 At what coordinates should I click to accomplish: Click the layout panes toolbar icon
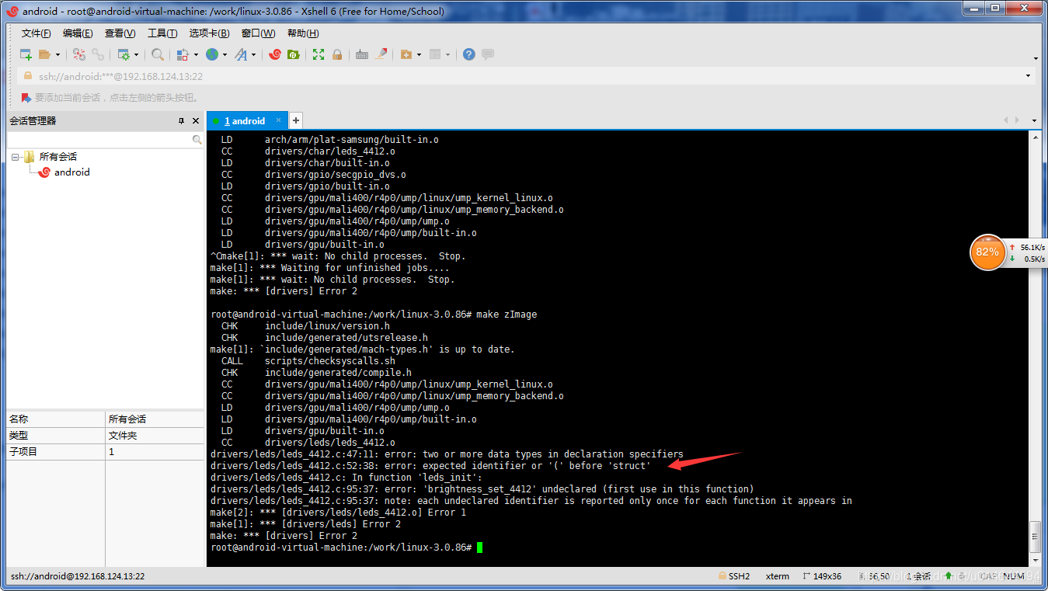[x=435, y=54]
